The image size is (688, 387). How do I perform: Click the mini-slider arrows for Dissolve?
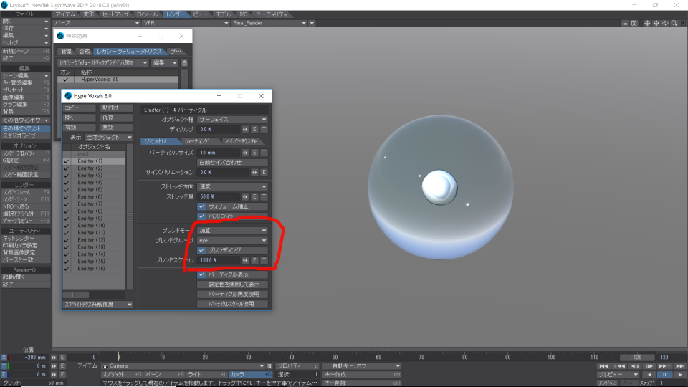(x=245, y=130)
